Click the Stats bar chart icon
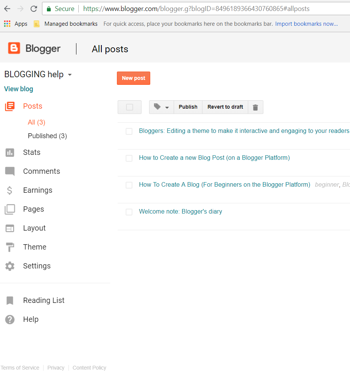 pos(10,153)
